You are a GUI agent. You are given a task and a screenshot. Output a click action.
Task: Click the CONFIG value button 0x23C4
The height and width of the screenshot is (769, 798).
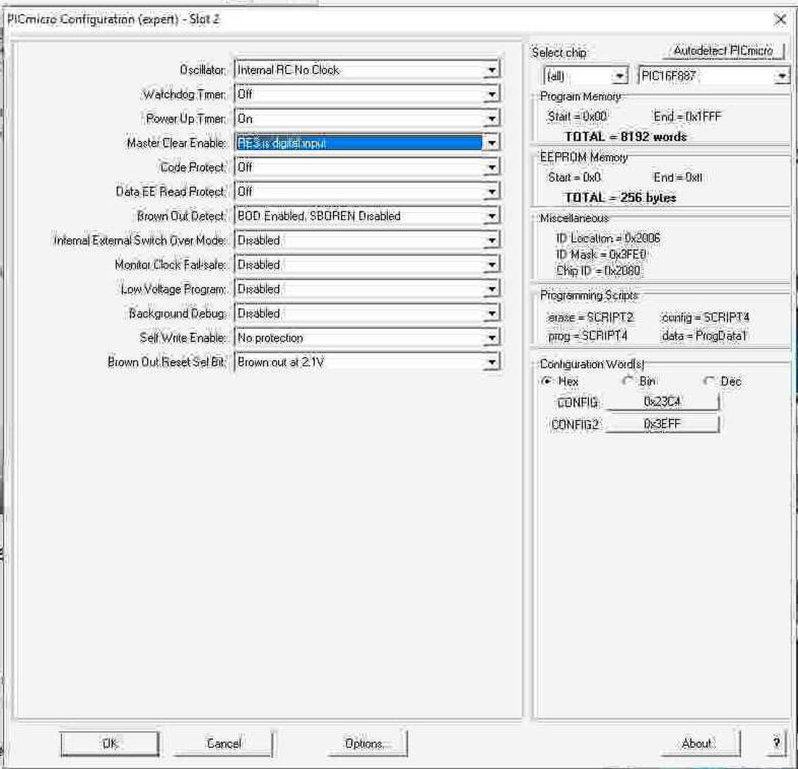point(662,402)
